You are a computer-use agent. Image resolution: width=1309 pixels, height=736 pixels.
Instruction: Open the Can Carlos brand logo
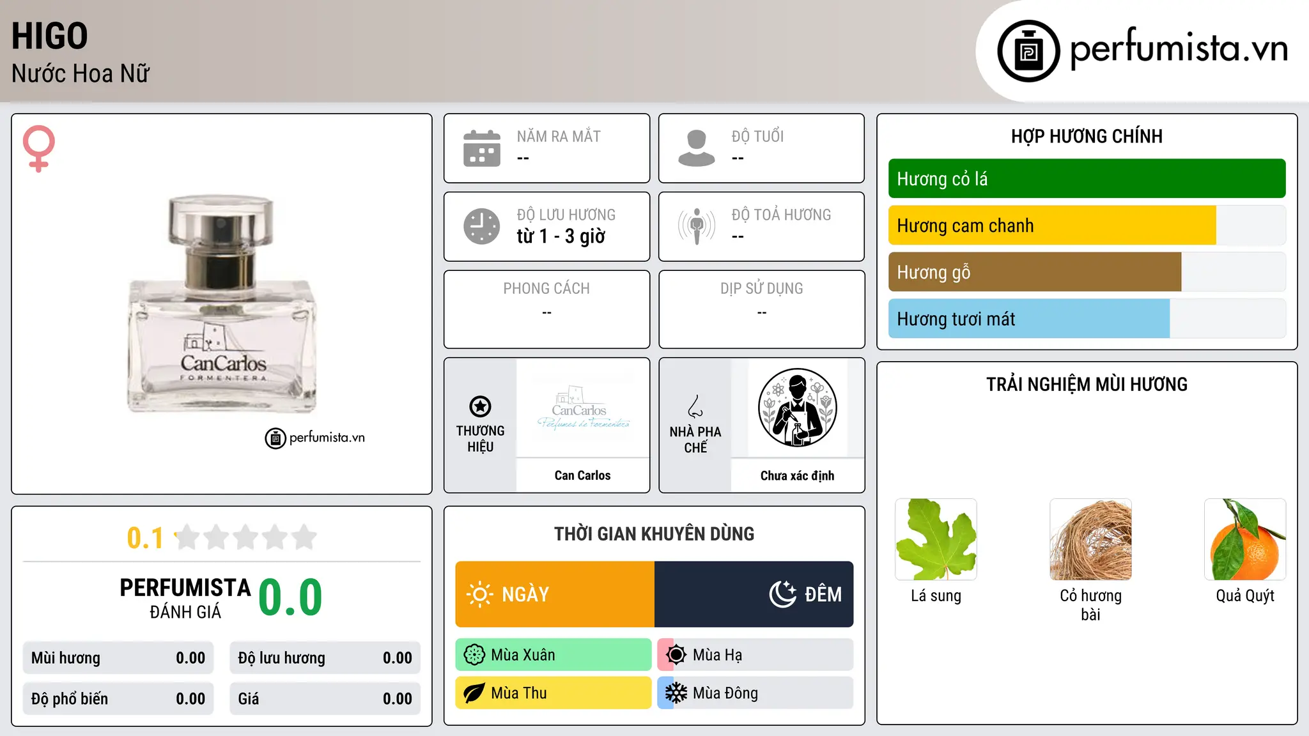tap(583, 408)
